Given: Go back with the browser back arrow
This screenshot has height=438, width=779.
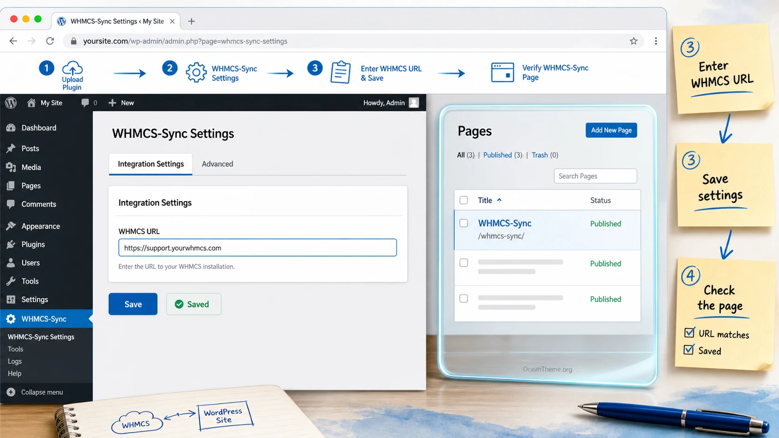Looking at the screenshot, I should tap(13, 41).
